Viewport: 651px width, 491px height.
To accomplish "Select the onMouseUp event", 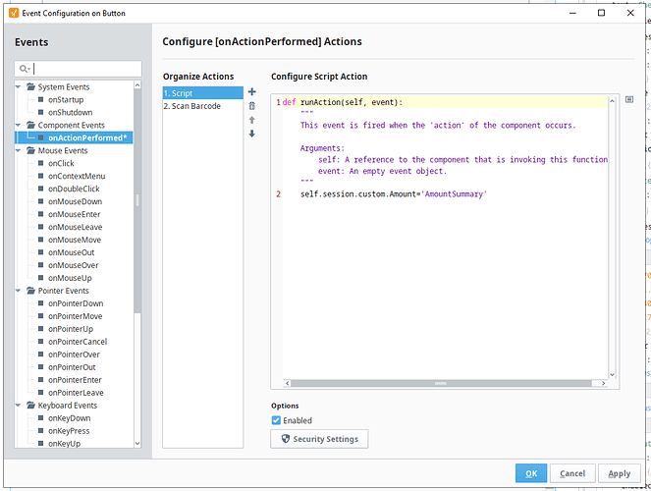I will 70,278.
